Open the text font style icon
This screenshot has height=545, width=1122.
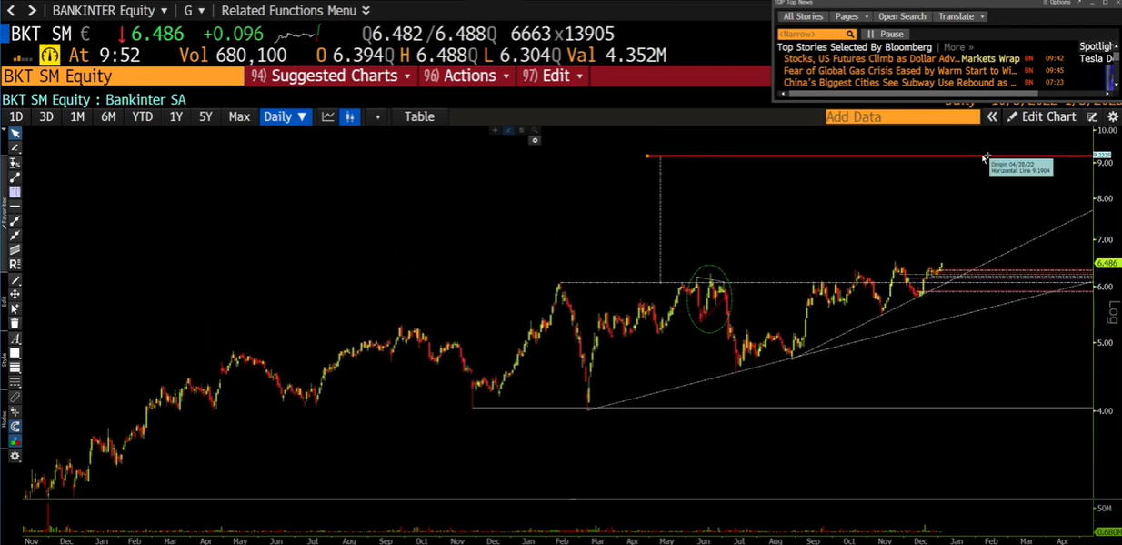15,338
